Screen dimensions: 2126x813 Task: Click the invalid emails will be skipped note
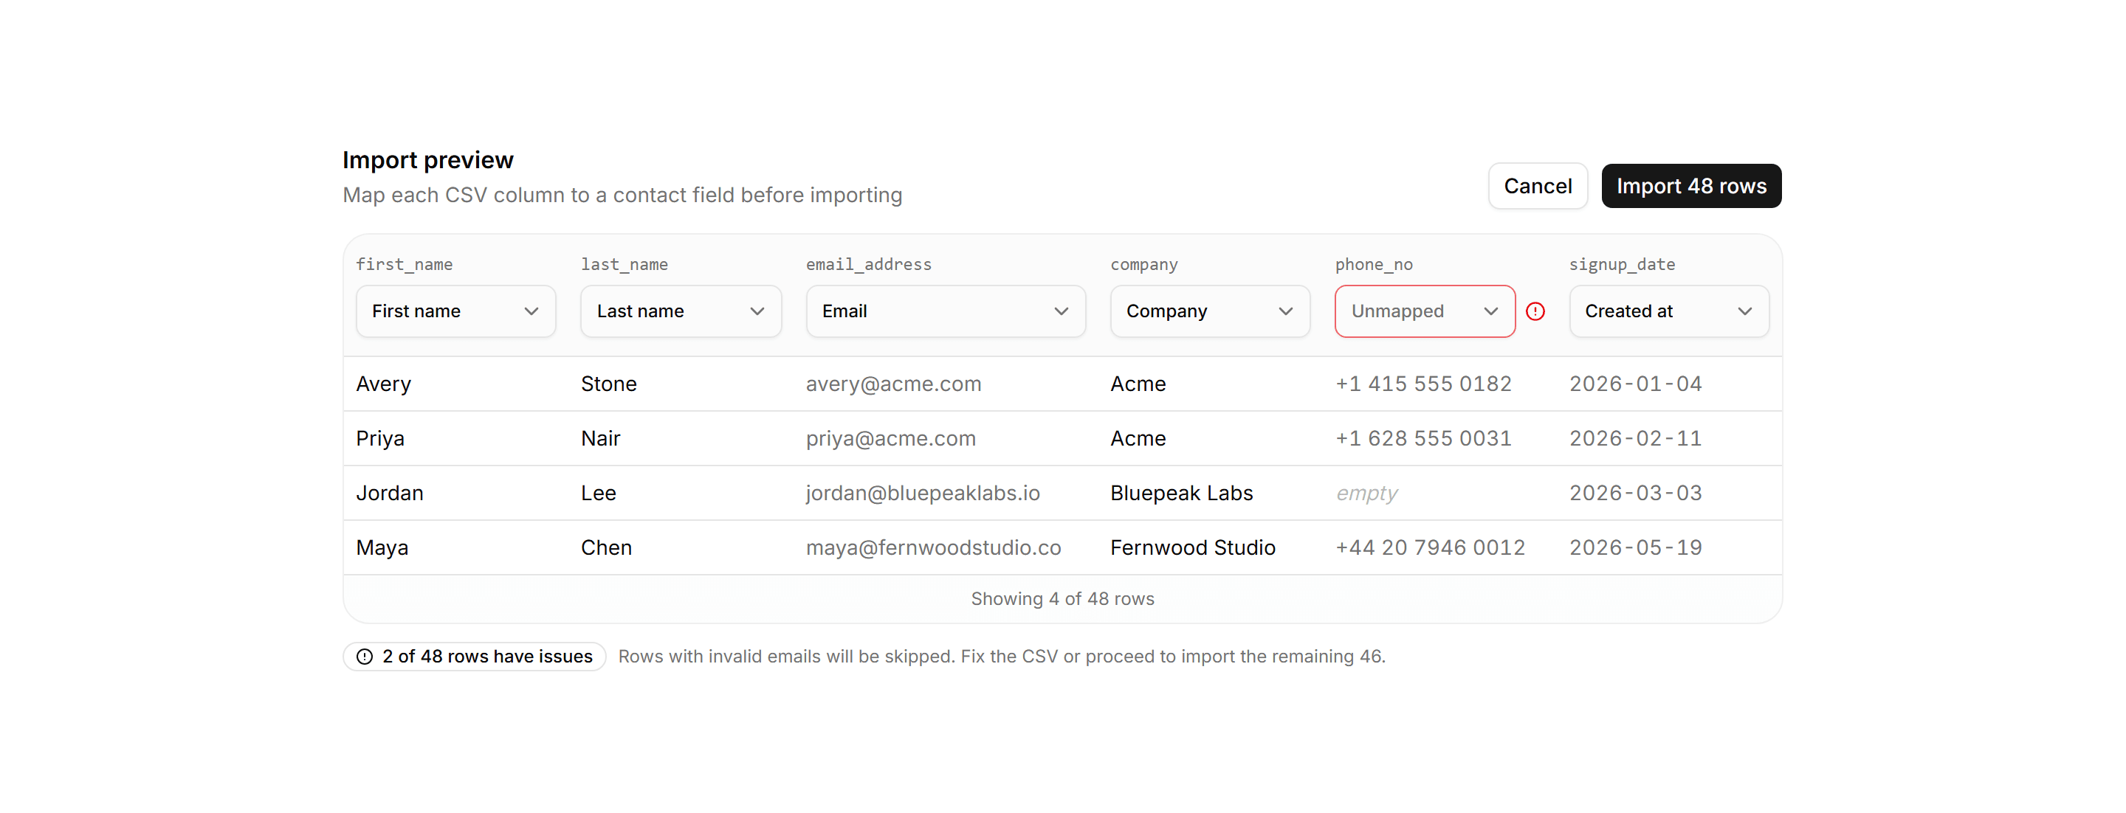coord(1002,657)
